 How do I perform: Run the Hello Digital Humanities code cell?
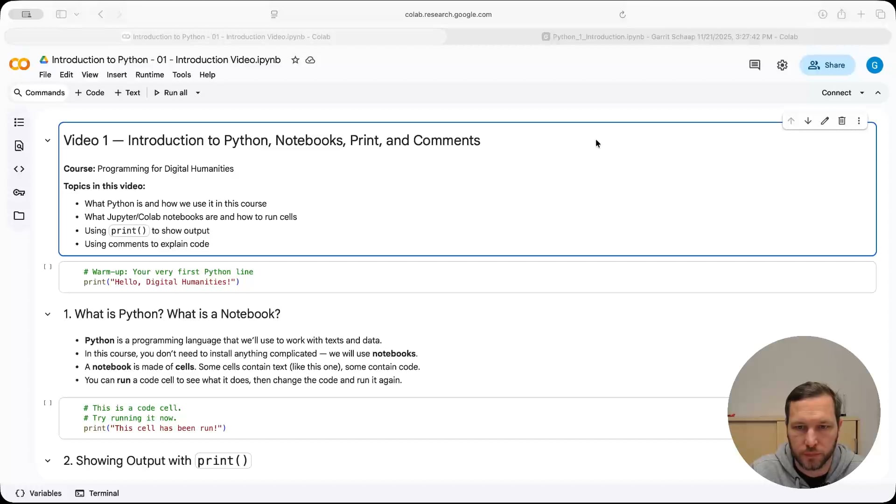(48, 267)
